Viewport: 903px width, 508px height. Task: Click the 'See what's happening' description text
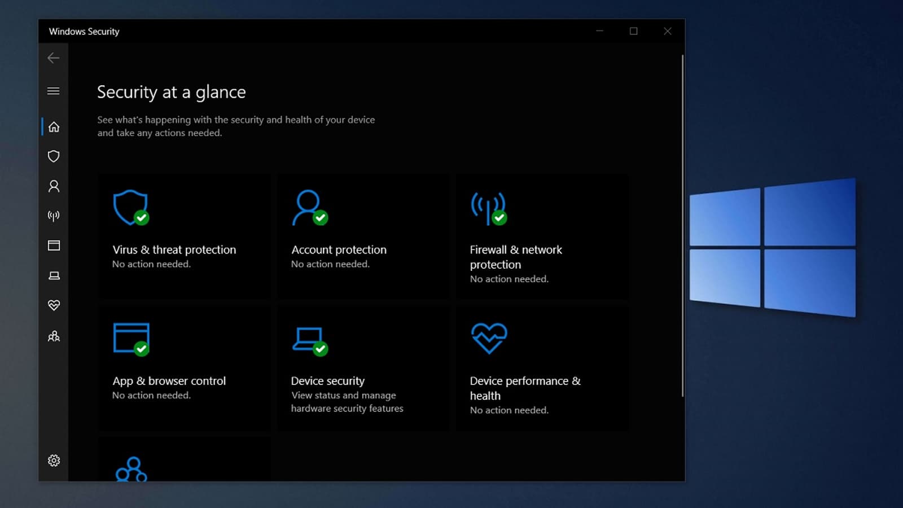coord(236,126)
